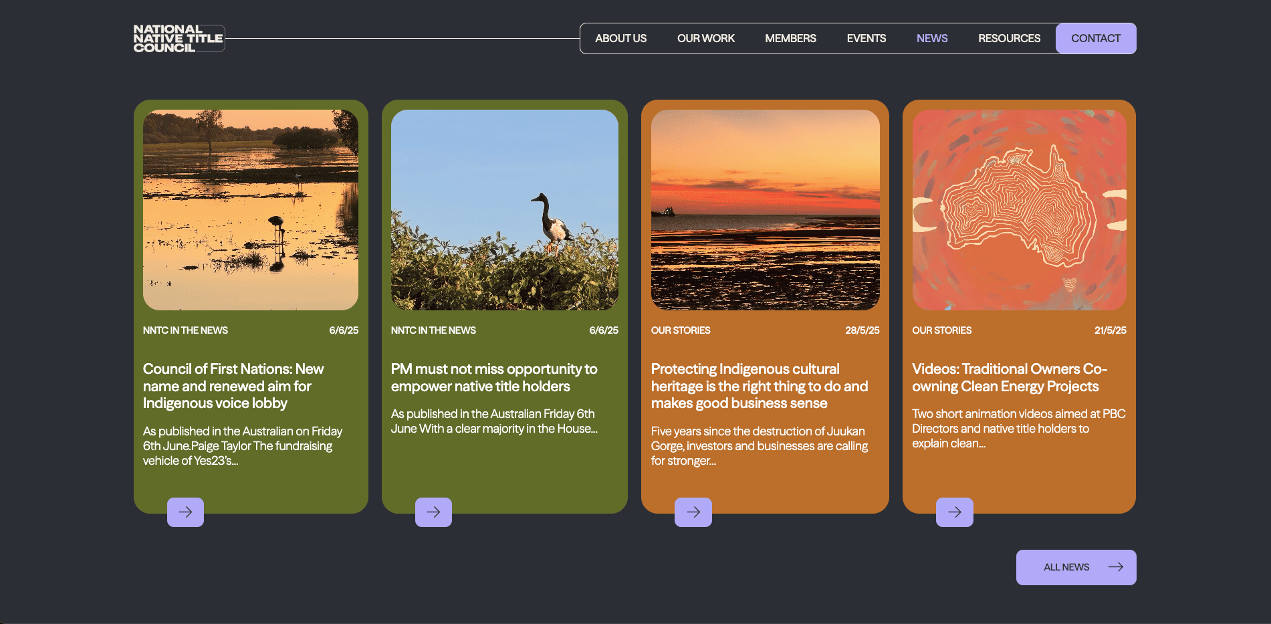Click arrow button on Clean Energy Projects card
The image size is (1271, 624).
click(x=954, y=512)
